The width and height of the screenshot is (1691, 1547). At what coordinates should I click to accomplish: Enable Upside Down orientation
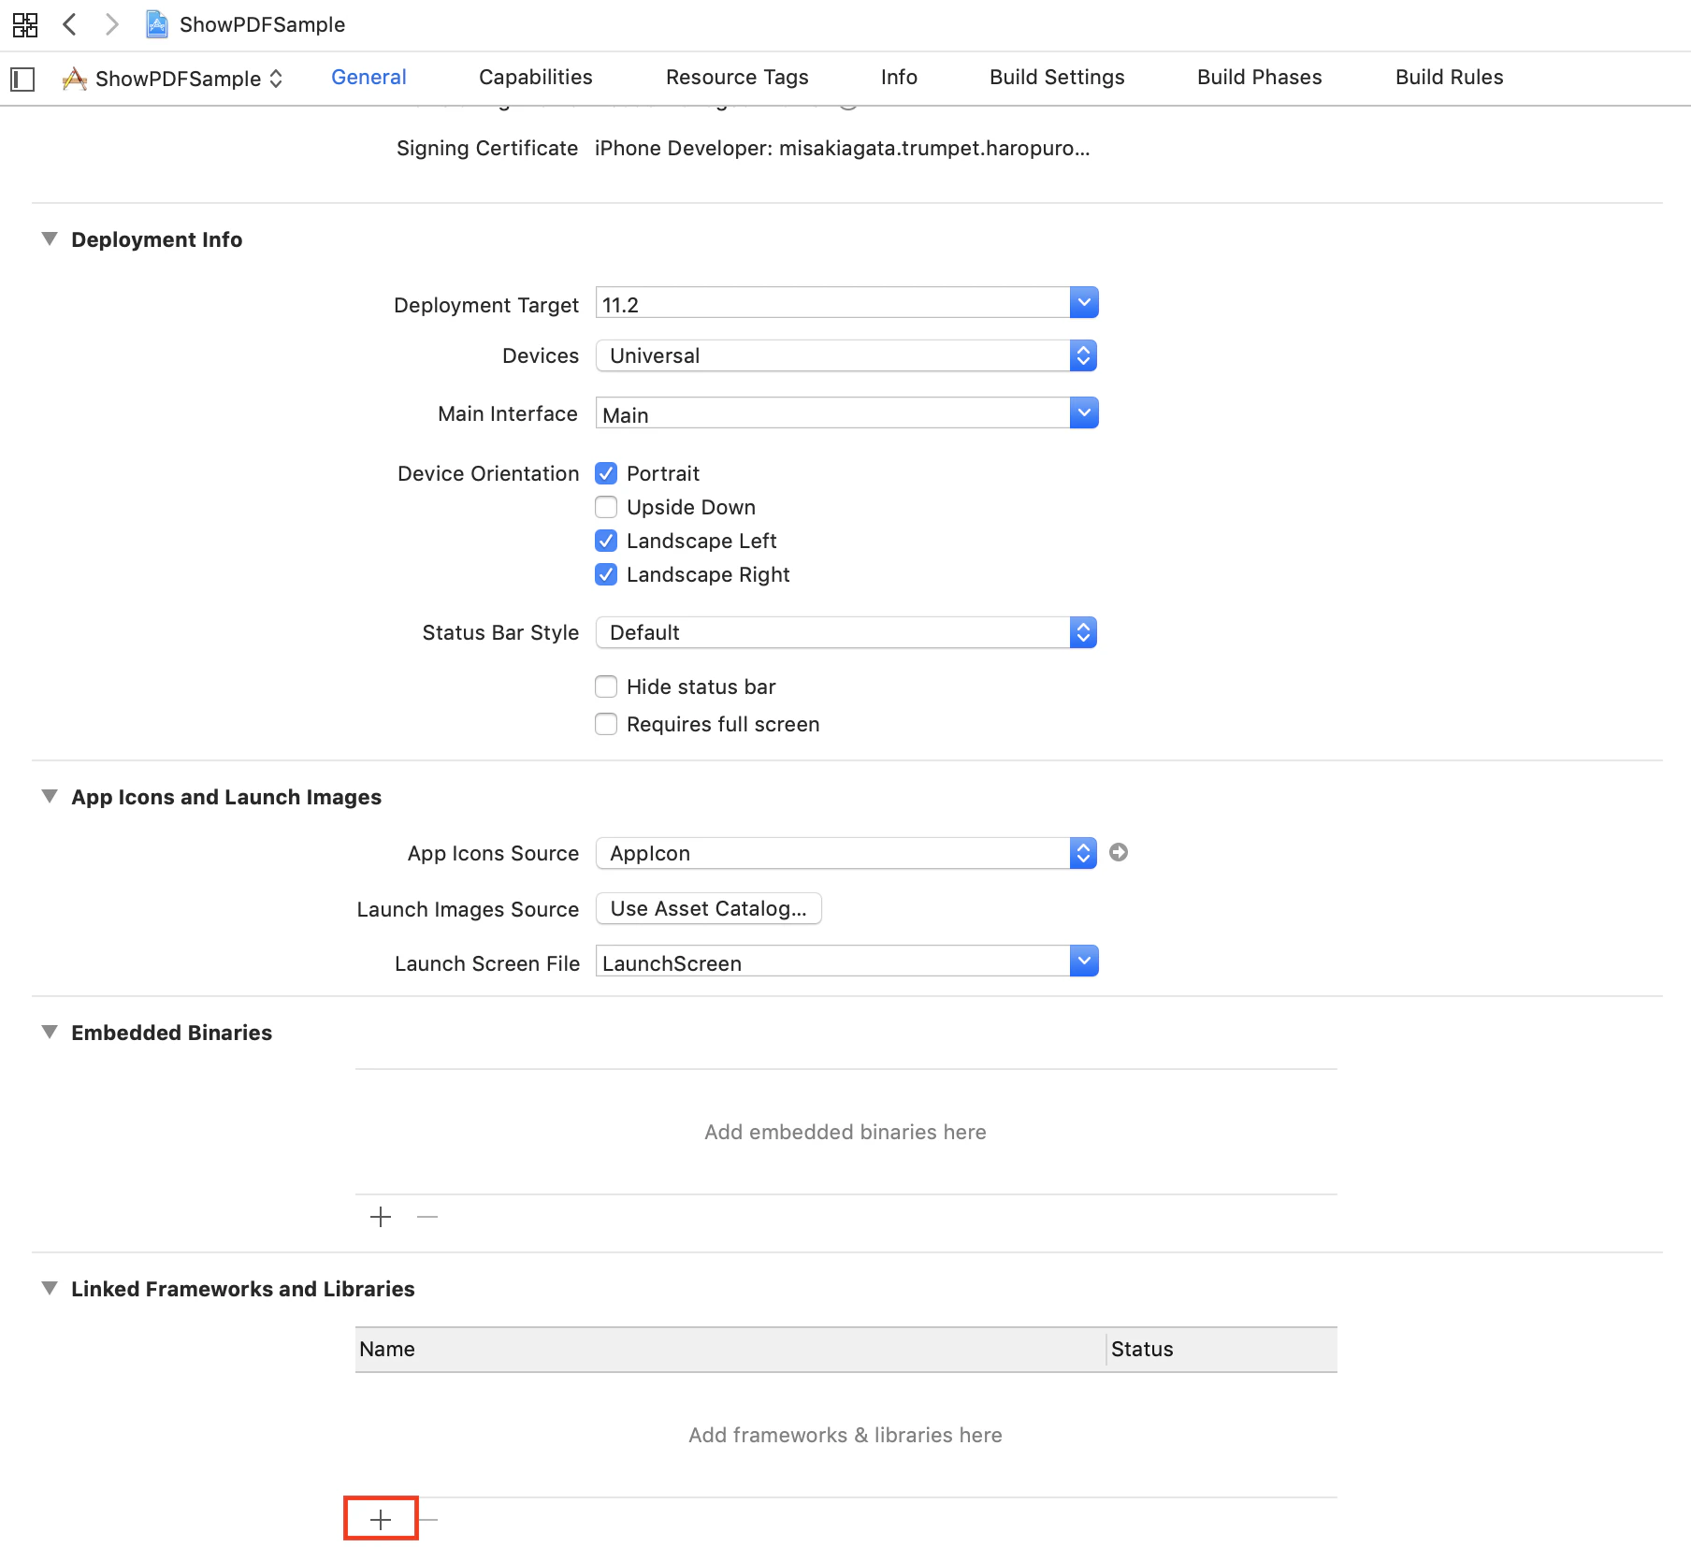606,507
